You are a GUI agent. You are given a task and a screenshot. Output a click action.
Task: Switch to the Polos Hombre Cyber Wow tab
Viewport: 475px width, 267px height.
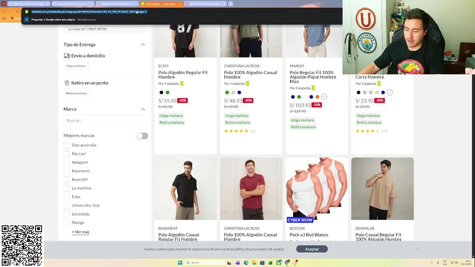pos(161,4)
